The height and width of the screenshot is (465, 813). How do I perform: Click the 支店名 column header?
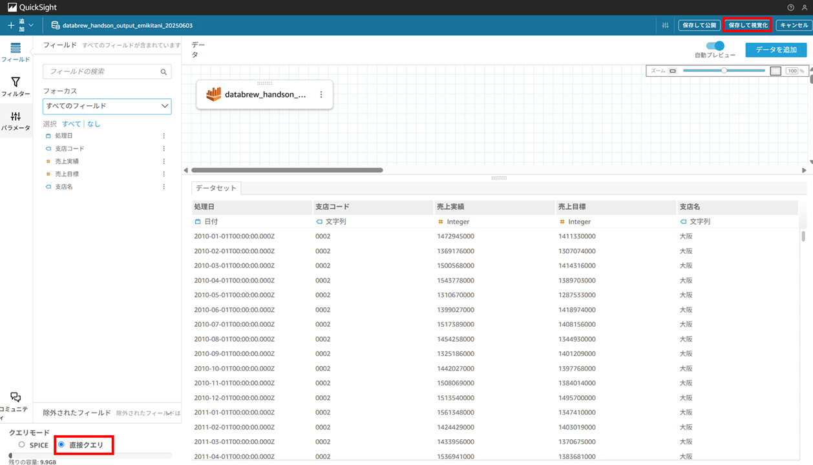[x=737, y=207]
